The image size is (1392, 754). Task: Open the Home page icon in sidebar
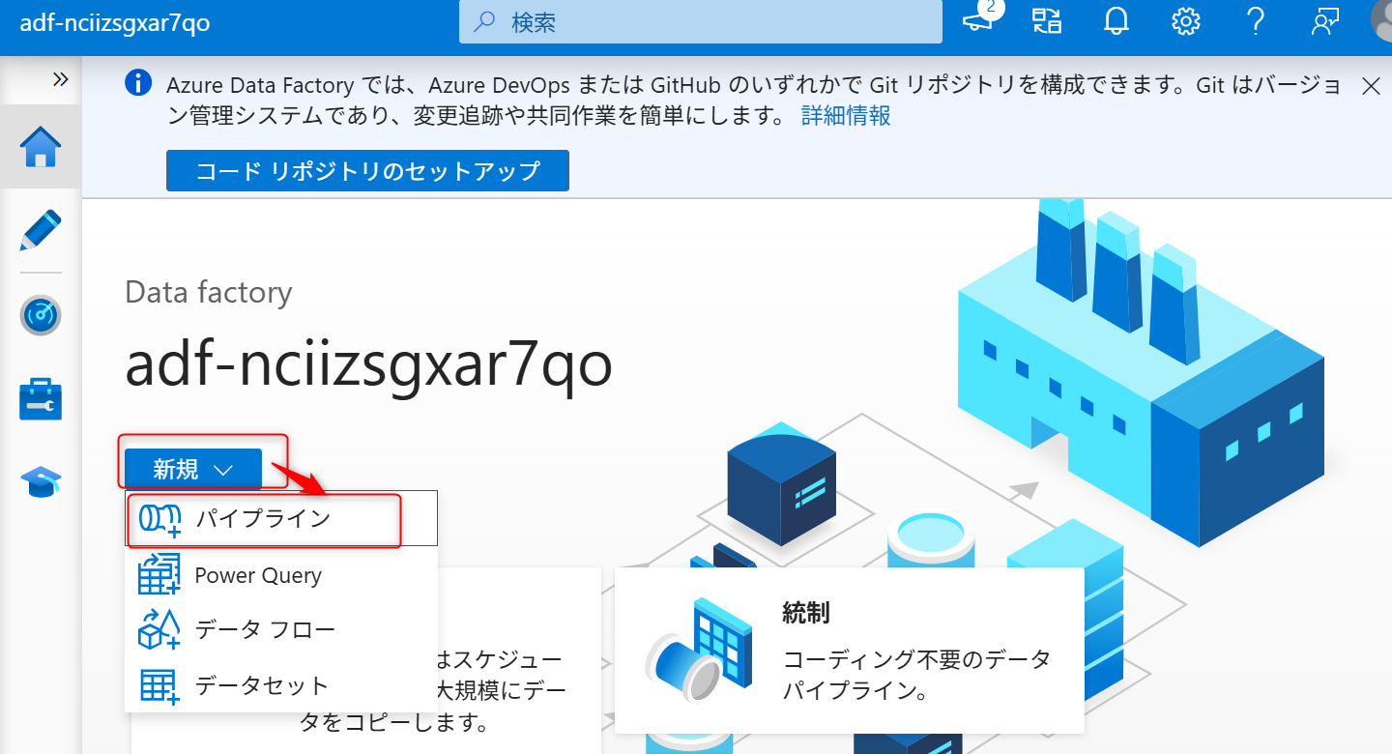coord(41,148)
